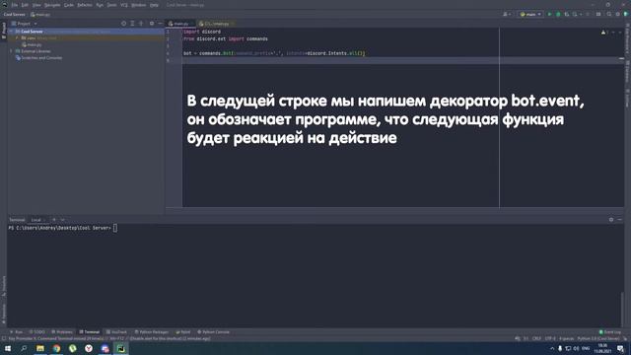Open the Run menu
This screenshot has width=631, height=355.
(100, 5)
